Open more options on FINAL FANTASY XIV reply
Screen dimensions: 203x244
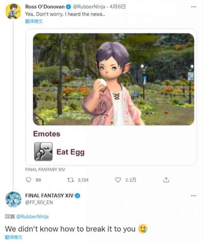coord(194,196)
